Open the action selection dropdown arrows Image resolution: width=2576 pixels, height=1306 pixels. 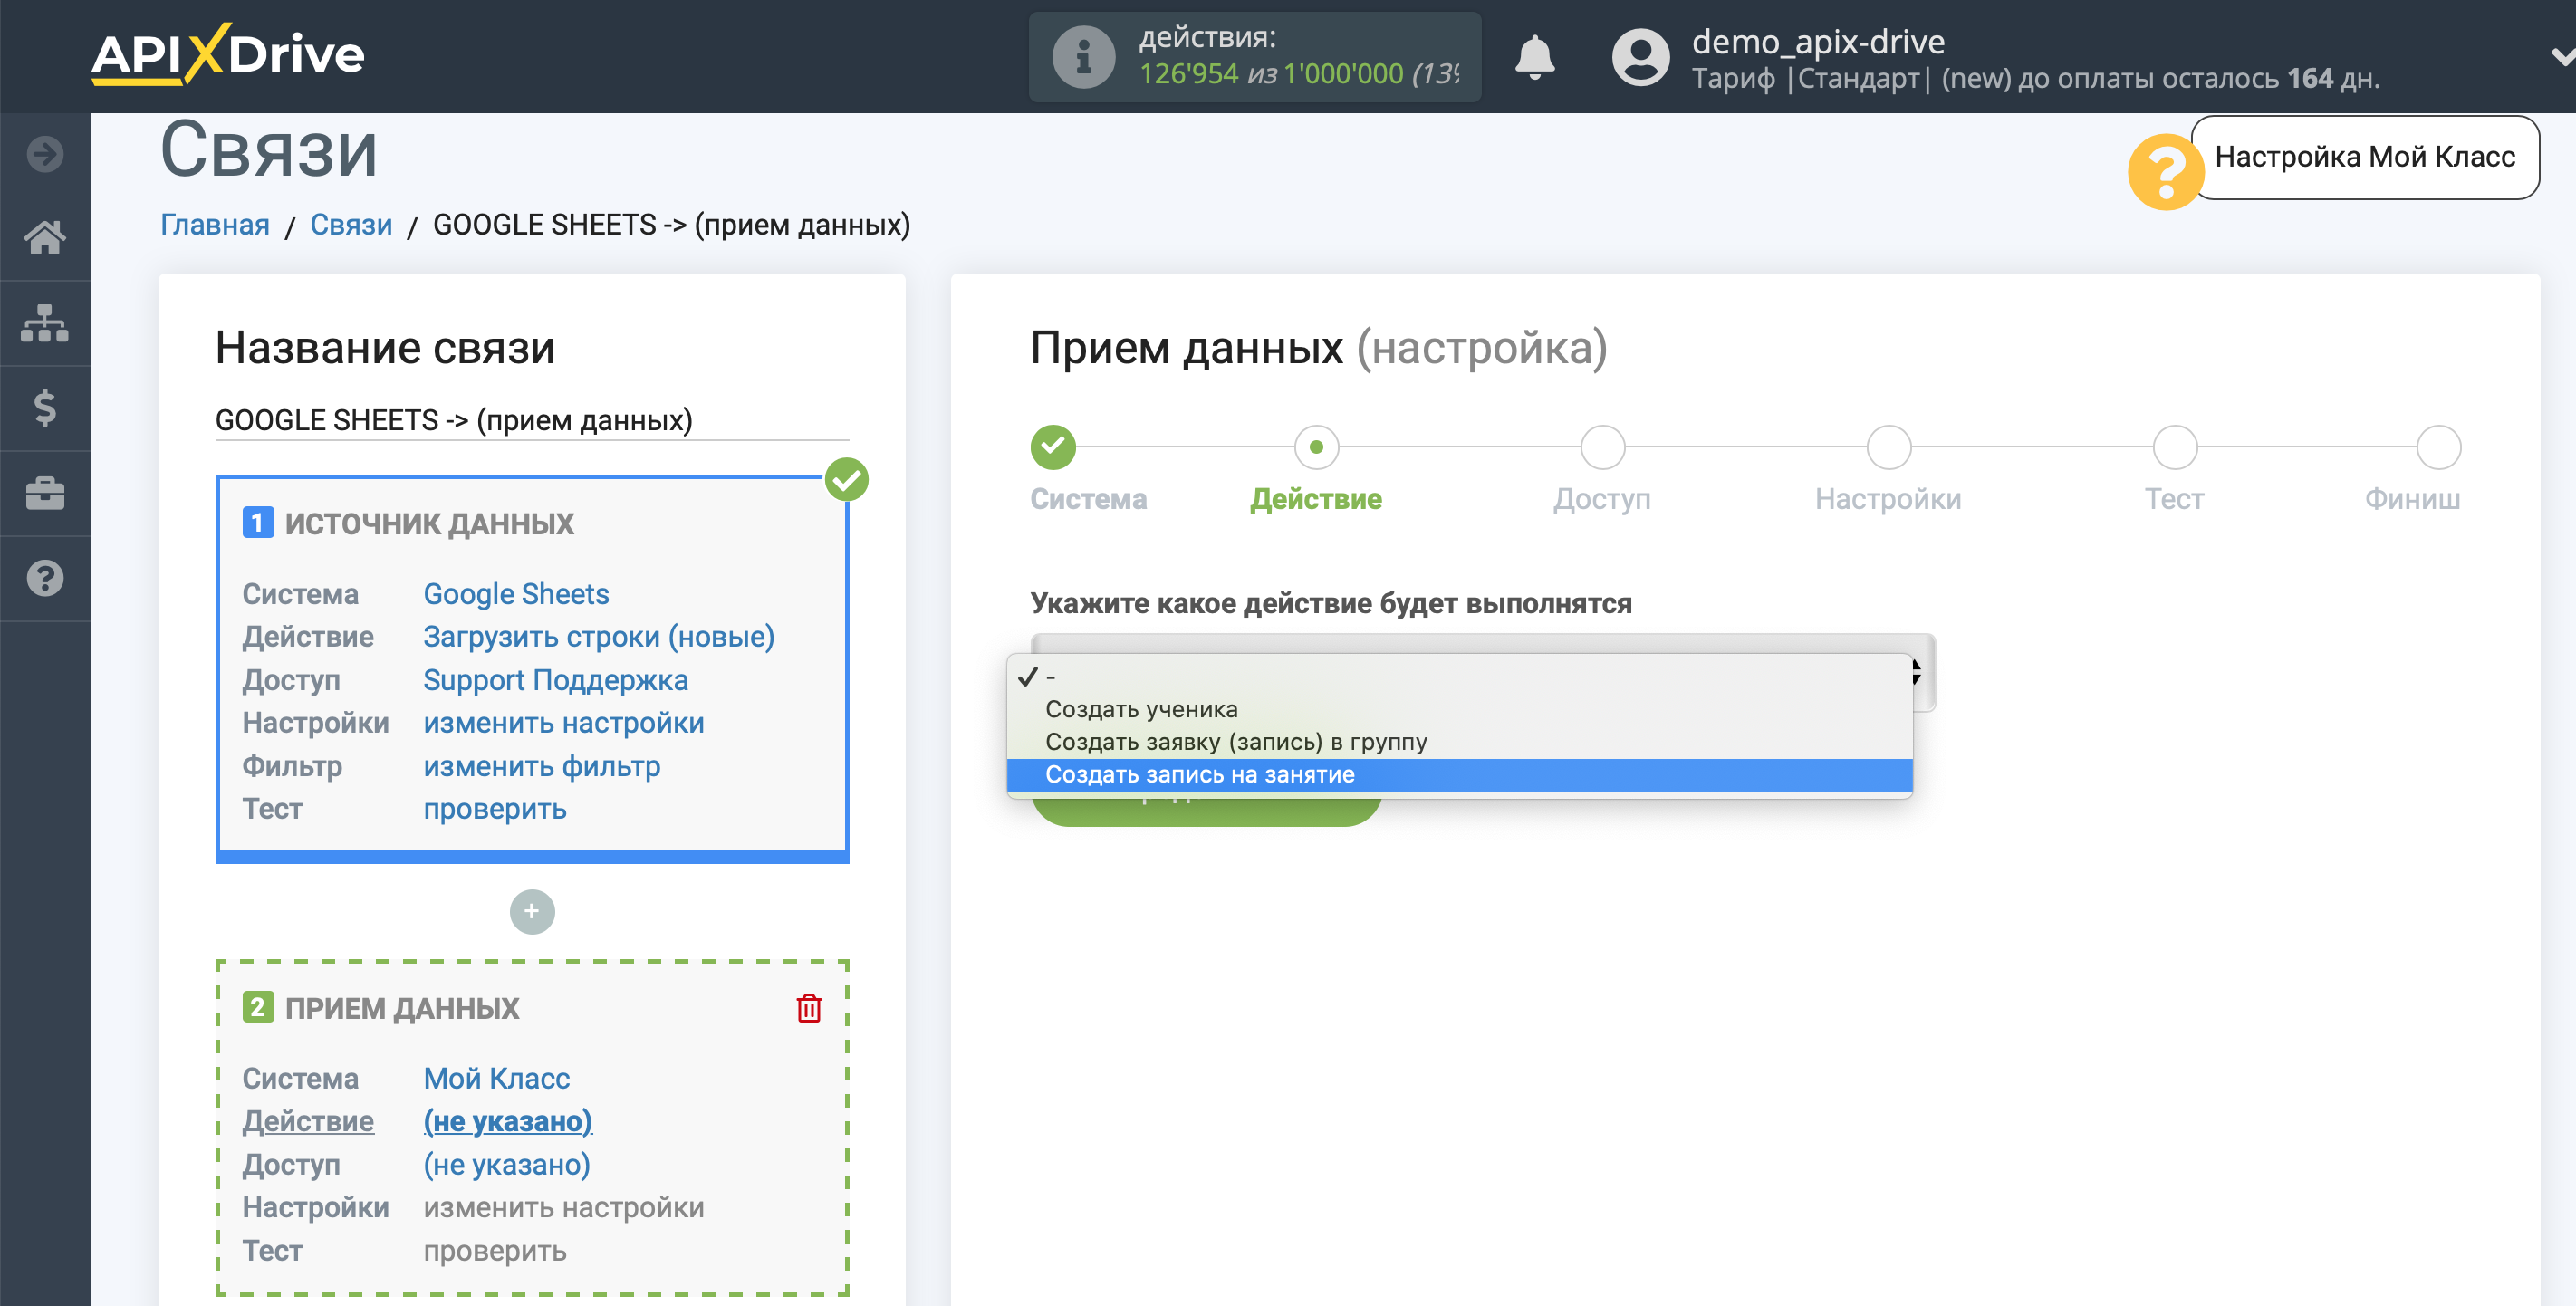click(x=1916, y=672)
